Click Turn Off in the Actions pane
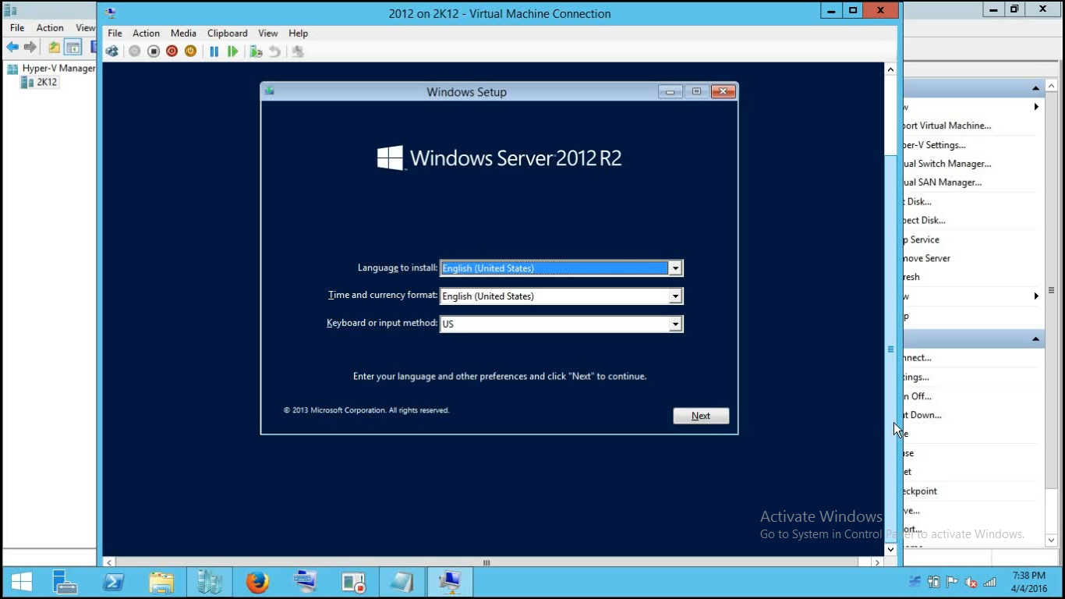 pos(918,396)
